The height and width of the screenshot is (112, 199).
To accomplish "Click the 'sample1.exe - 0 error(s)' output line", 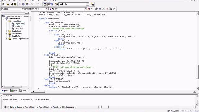I will point(27,100).
